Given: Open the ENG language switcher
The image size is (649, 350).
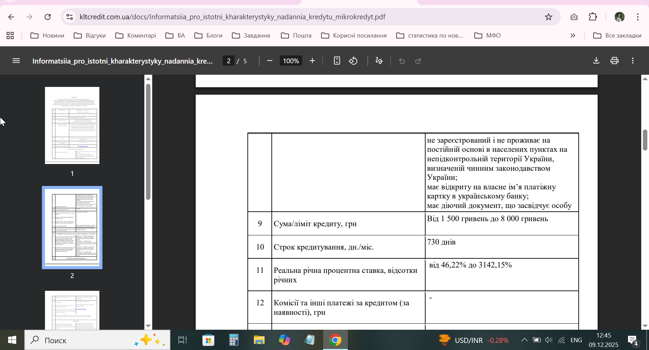Looking at the screenshot, I should coord(576,340).
